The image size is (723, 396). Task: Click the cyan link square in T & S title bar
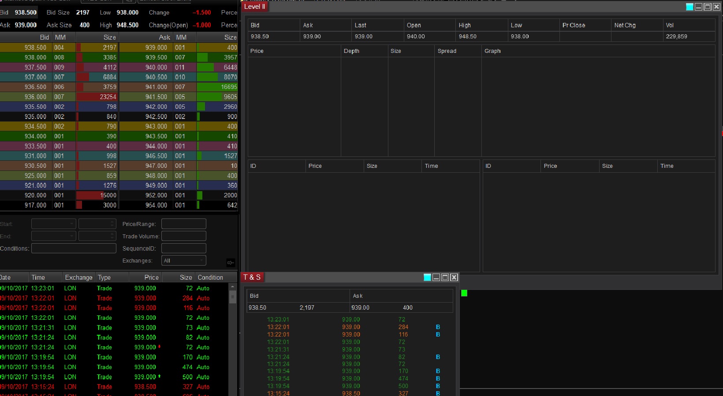point(427,277)
